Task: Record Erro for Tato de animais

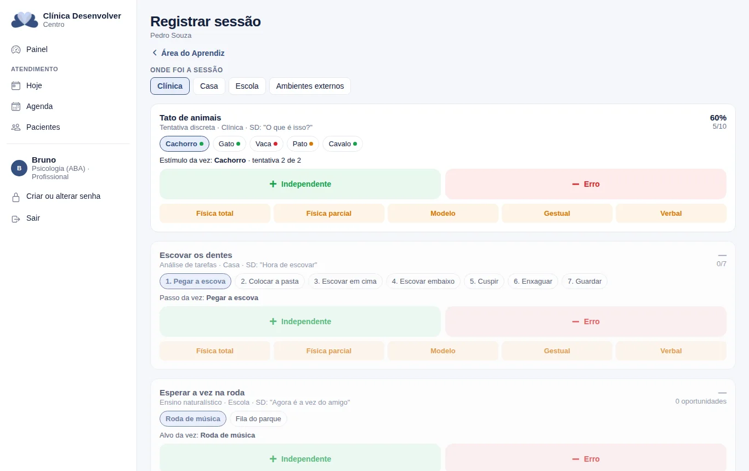Action: coord(586,184)
